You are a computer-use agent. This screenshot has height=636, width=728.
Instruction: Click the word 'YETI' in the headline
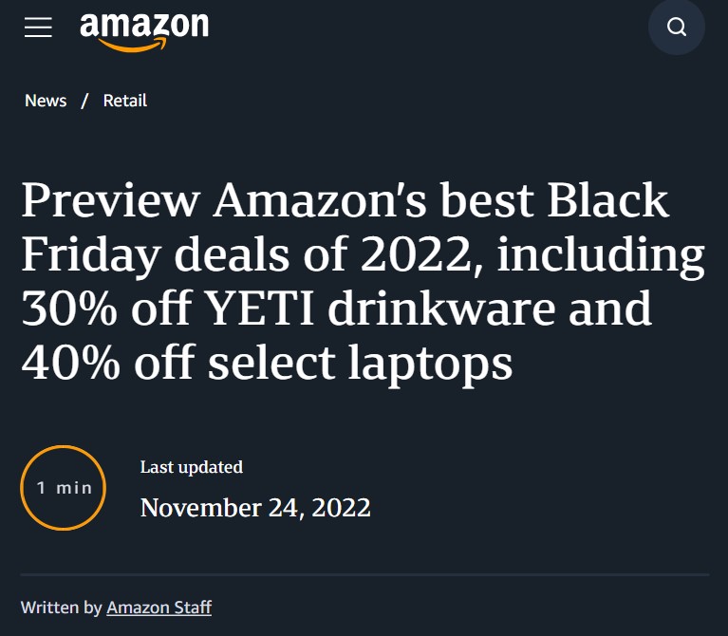[x=259, y=309]
